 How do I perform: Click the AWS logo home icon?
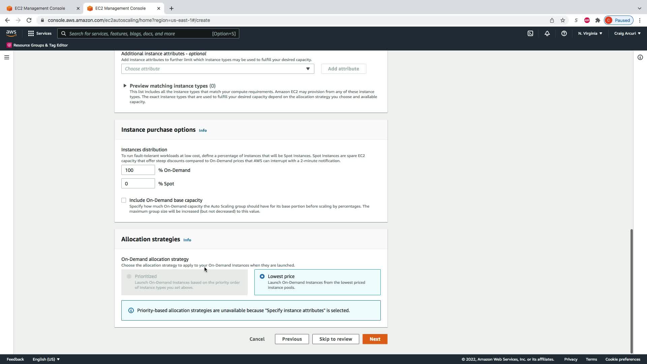click(11, 33)
